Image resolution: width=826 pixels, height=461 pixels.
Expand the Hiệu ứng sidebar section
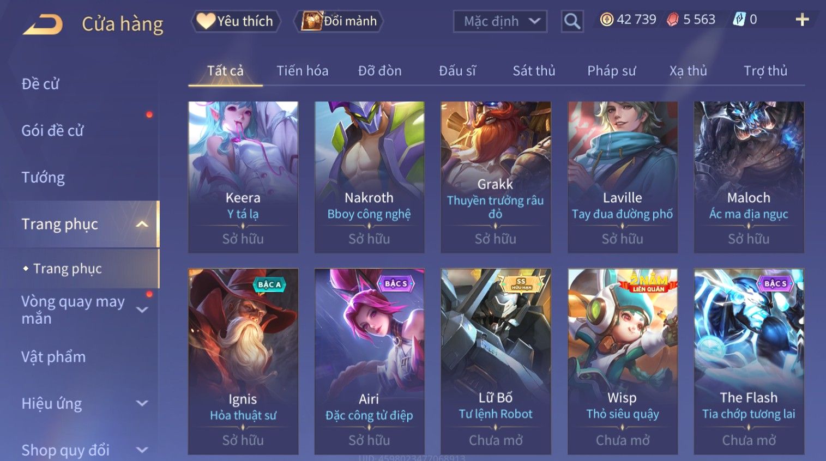click(142, 403)
